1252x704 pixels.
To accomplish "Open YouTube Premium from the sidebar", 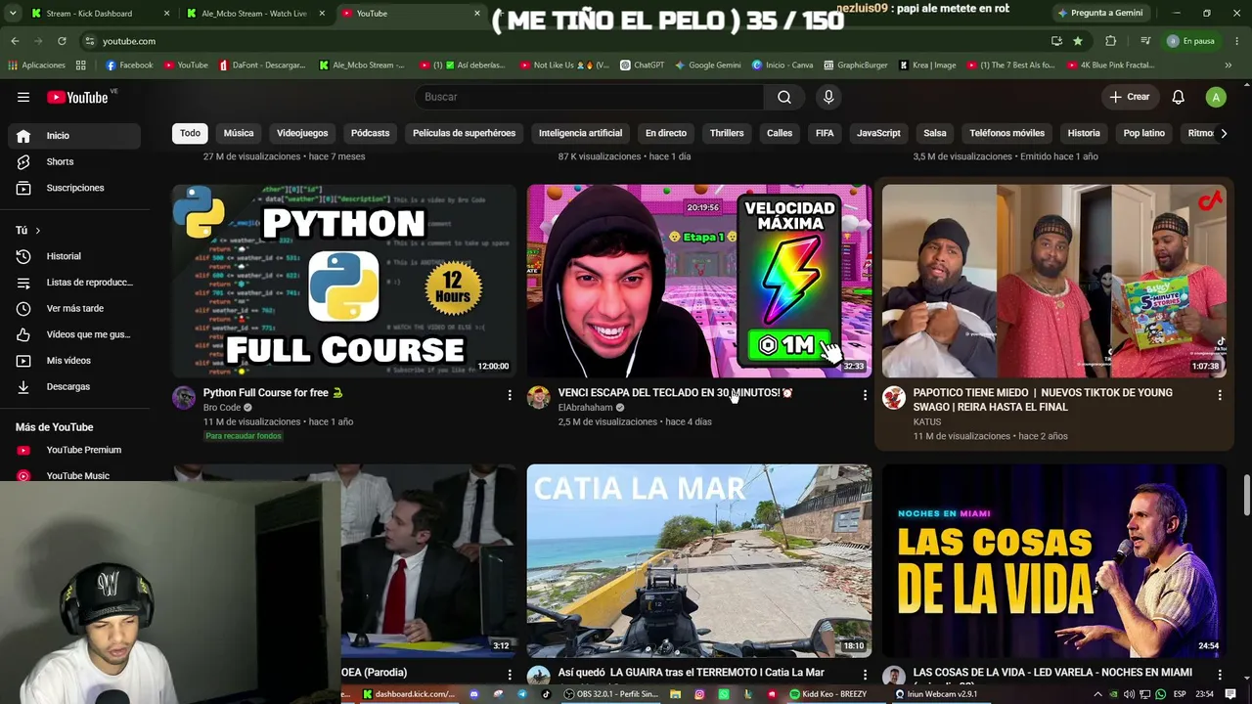I will 74,450.
